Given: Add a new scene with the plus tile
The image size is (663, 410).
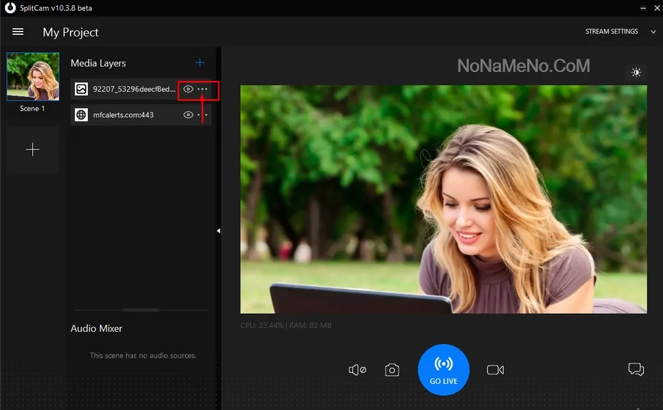Looking at the screenshot, I should [33, 150].
